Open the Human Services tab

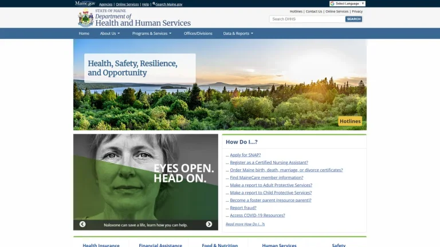[x=279, y=245]
